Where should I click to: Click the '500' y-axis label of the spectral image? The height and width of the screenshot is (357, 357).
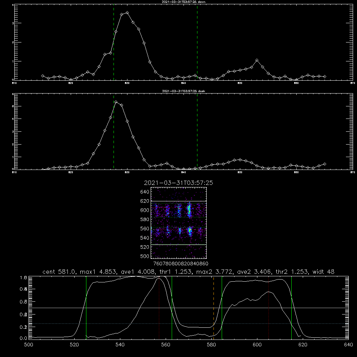pos(145,256)
